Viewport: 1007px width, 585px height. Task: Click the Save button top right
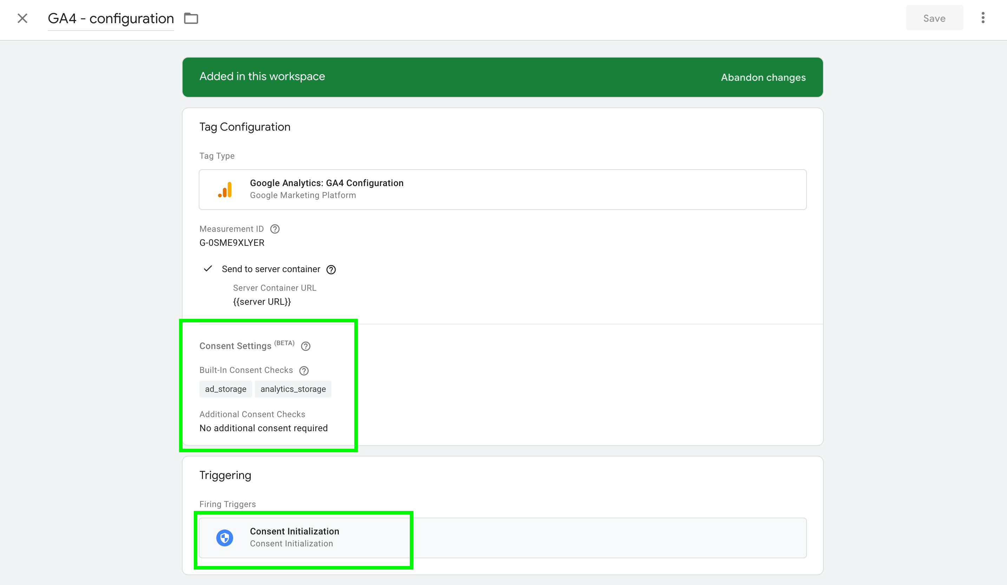click(935, 18)
